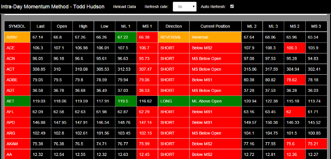Click AET's ML 3 value 122.38
The height and width of the screenshot is (159, 331).
(274, 101)
